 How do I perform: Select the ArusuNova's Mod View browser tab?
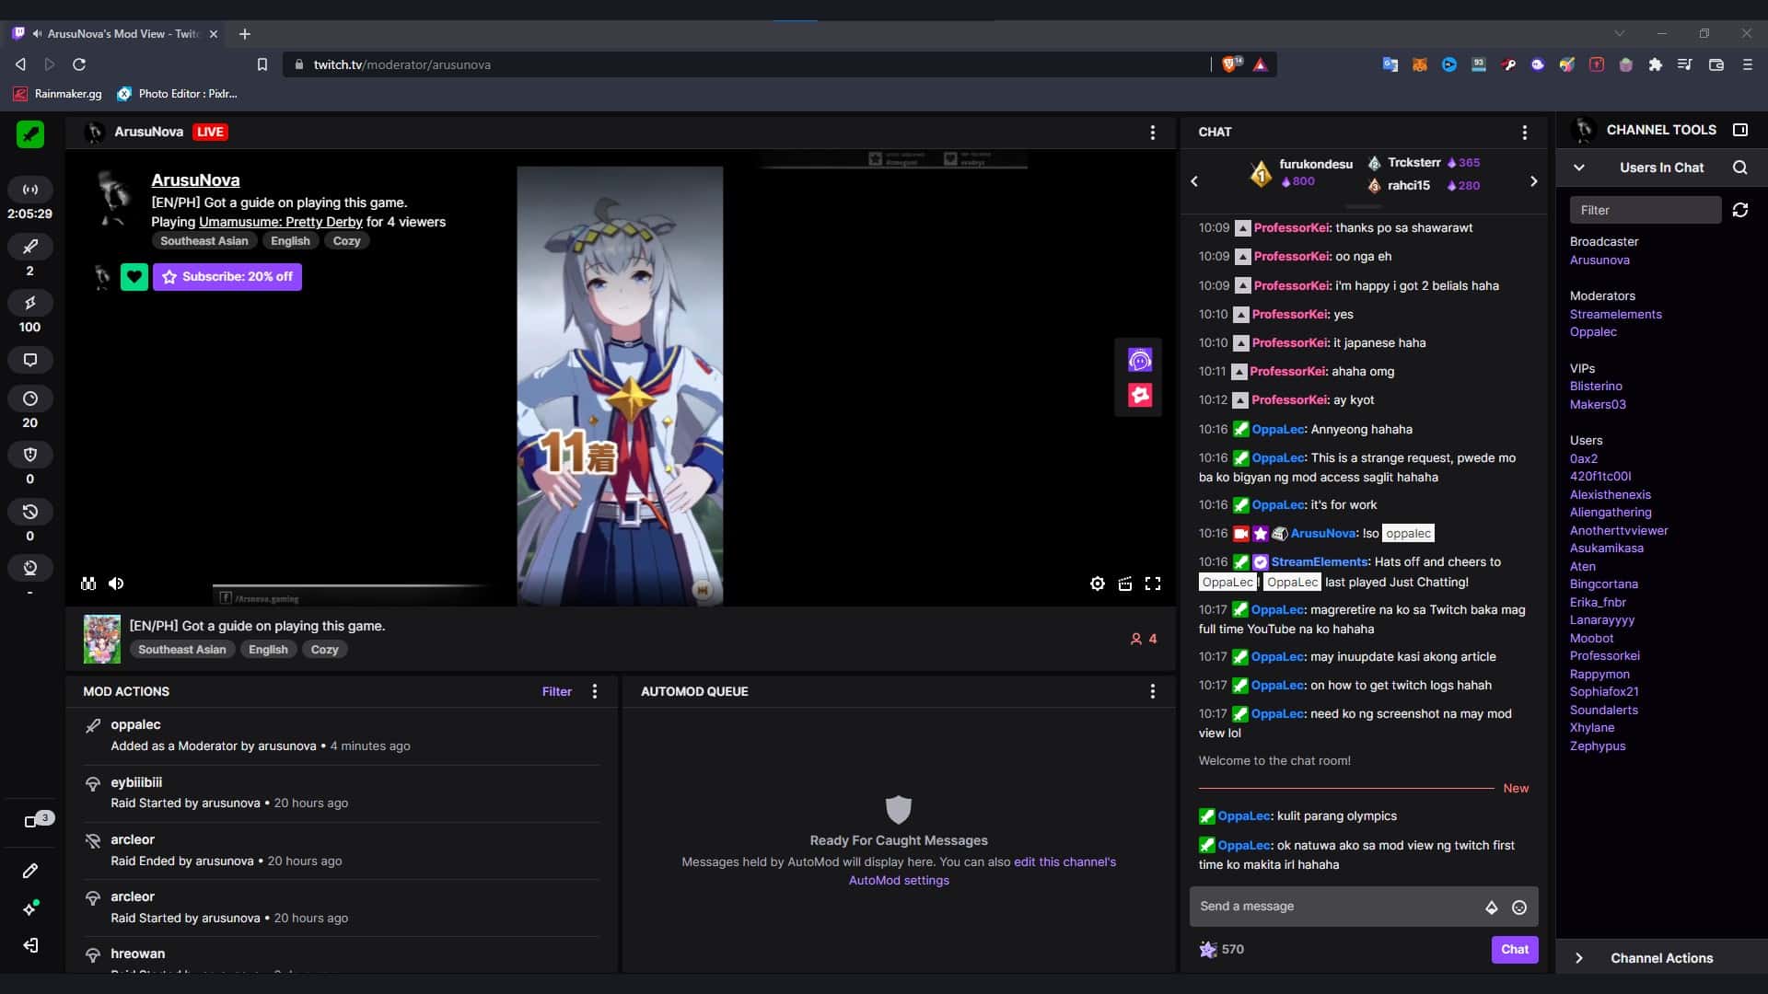(115, 34)
